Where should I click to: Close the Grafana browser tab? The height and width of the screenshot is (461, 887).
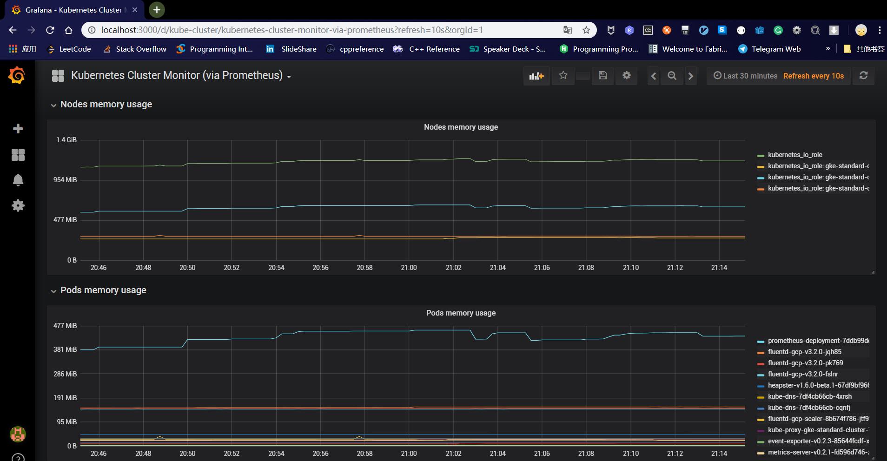135,10
